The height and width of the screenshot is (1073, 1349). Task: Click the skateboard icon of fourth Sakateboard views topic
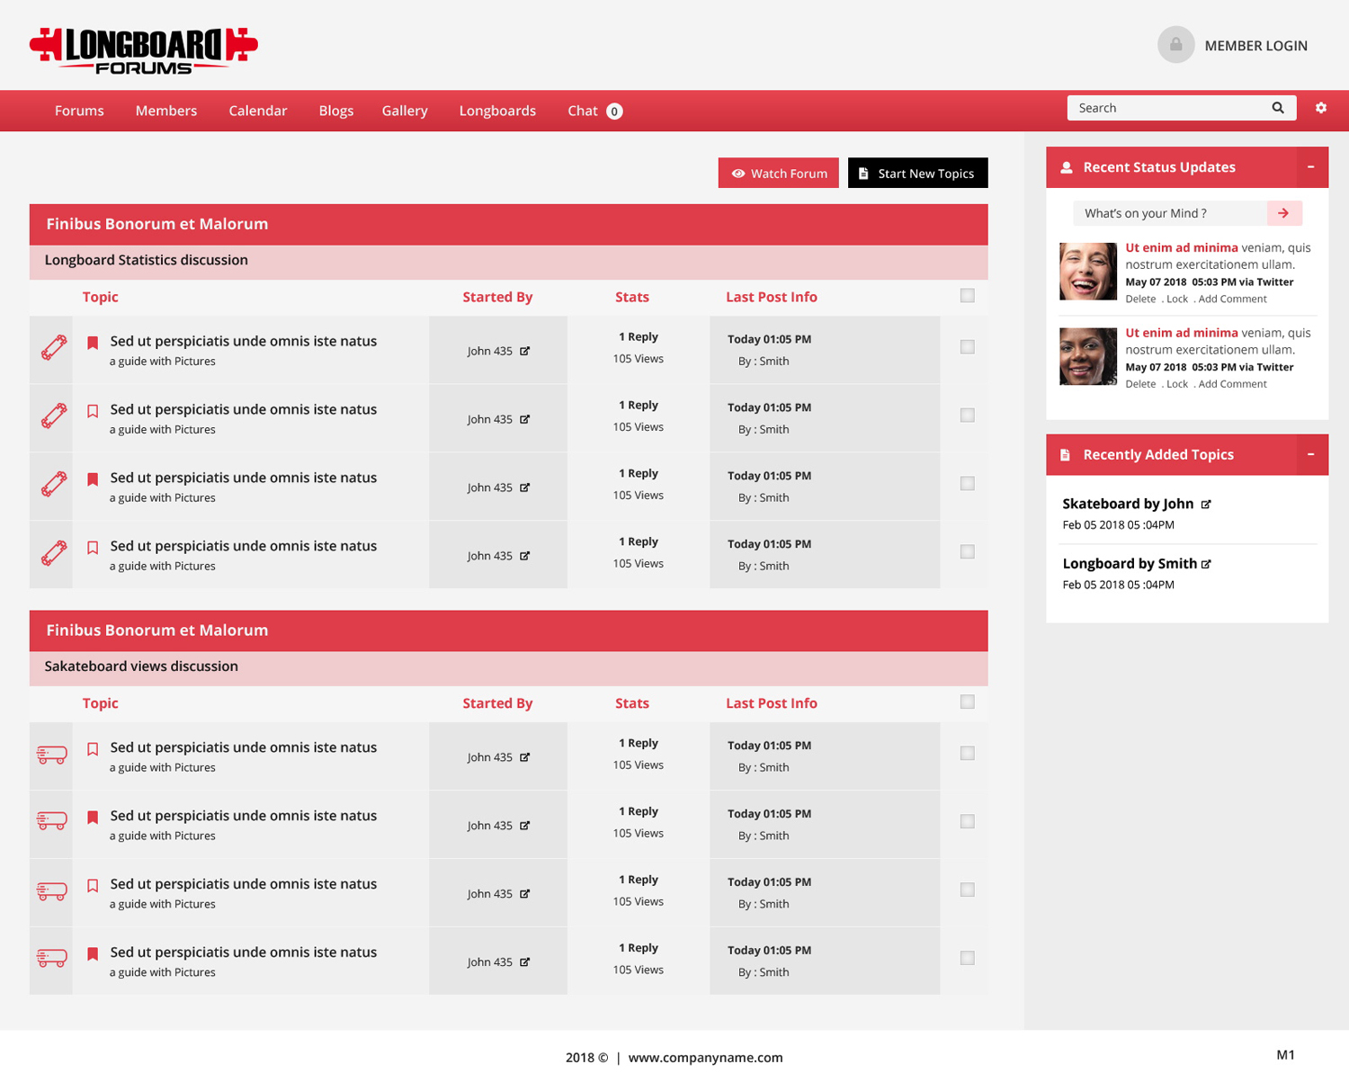pyautogui.click(x=51, y=959)
